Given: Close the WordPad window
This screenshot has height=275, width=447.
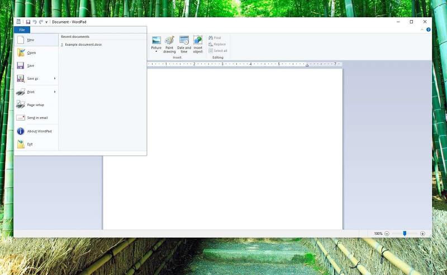Looking at the screenshot, I should [425, 22].
